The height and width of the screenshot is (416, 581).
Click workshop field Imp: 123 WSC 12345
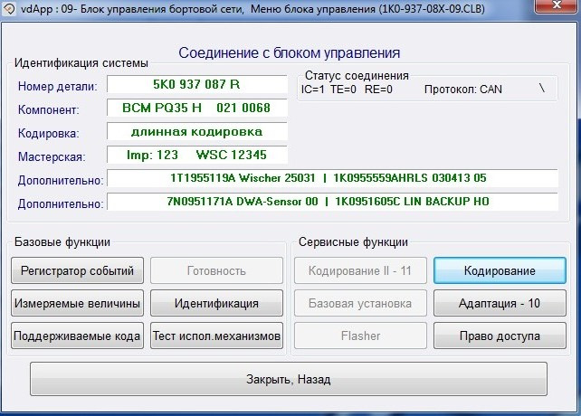197,155
